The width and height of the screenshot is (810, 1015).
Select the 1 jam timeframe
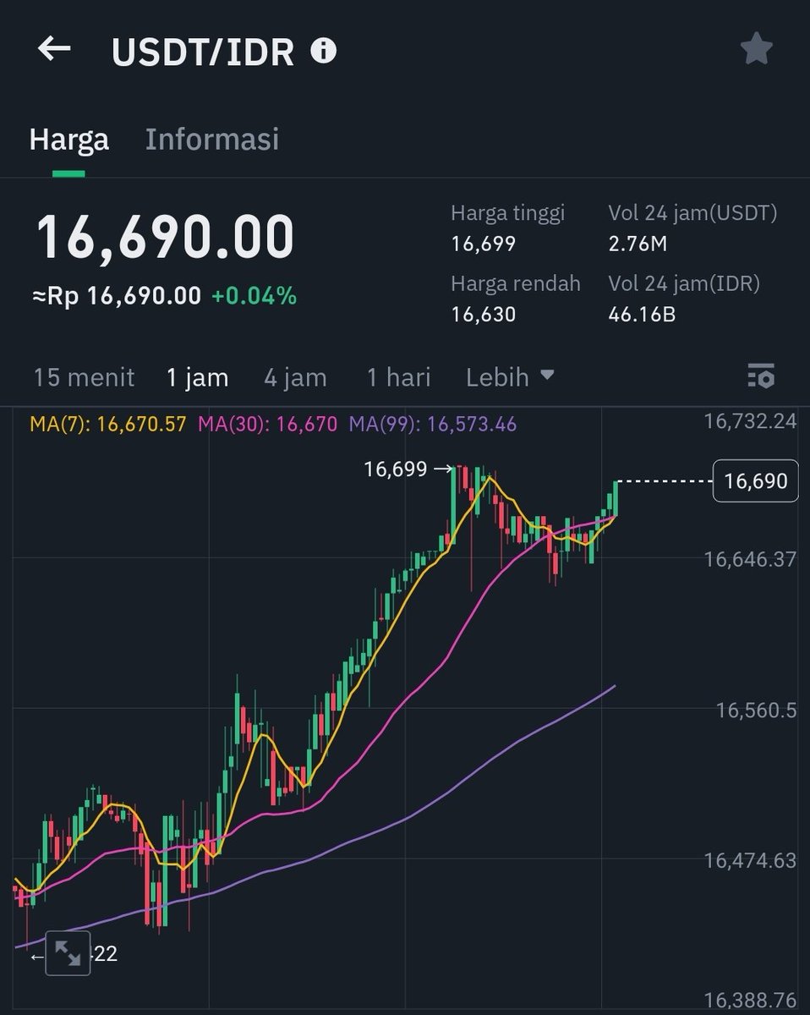(198, 377)
